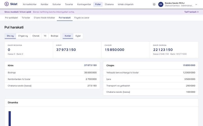Click amount 12 000 000

click(x=189, y=73)
